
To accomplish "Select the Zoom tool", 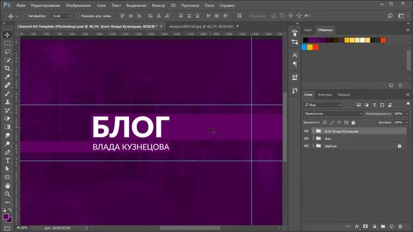I will [x=7, y=194].
